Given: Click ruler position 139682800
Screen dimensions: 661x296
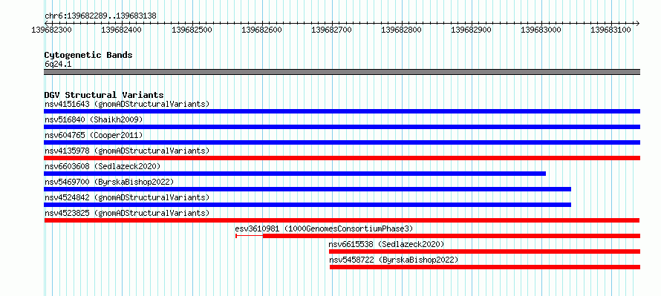Looking at the screenshot, I should click(401, 30).
